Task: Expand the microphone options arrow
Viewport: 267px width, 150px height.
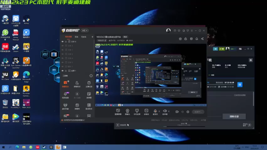Action: pyautogui.click(x=159, y=111)
